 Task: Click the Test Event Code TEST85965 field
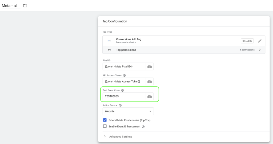[x=124, y=96]
